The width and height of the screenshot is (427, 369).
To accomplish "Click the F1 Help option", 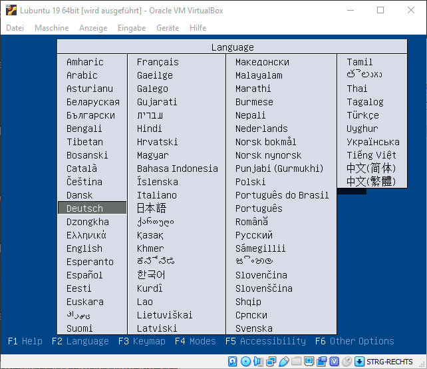I will [x=25, y=341].
